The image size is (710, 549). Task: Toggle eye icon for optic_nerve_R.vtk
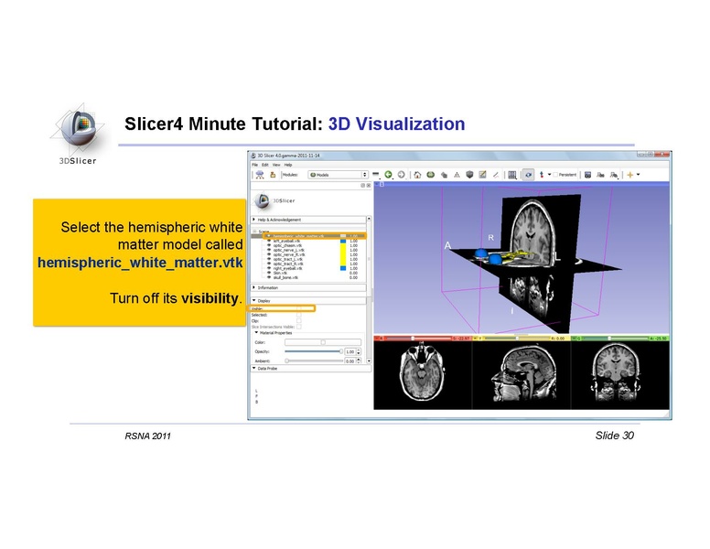(269, 254)
